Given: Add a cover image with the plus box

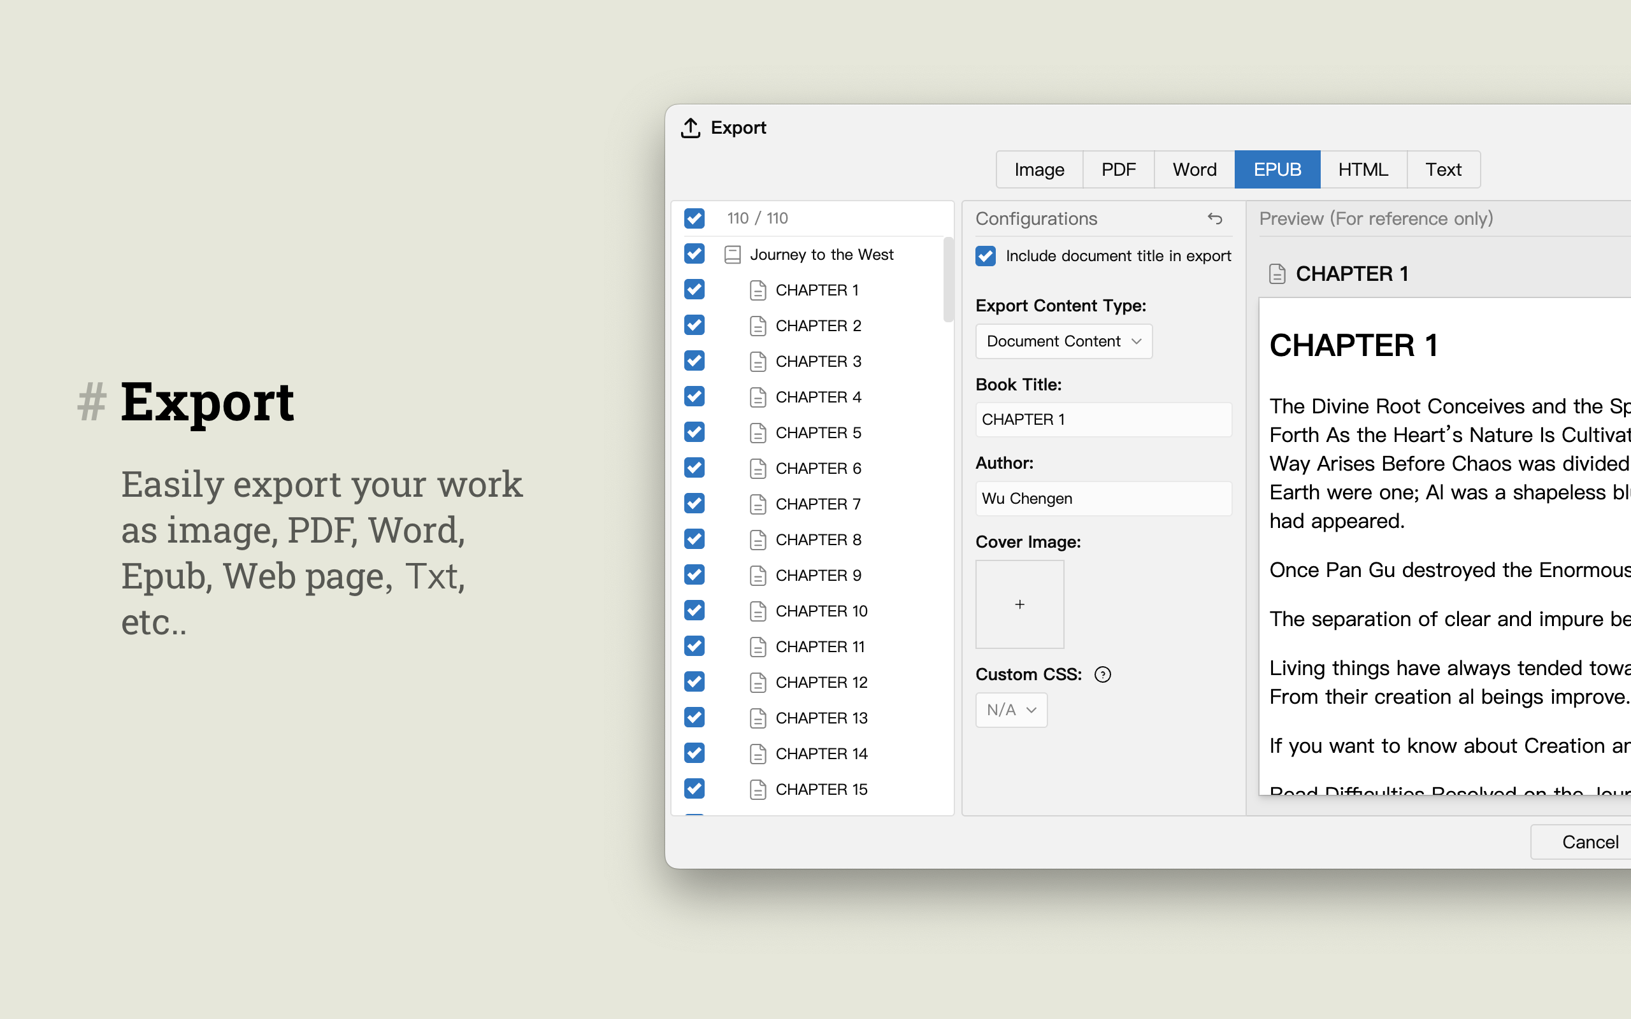Looking at the screenshot, I should [x=1020, y=604].
